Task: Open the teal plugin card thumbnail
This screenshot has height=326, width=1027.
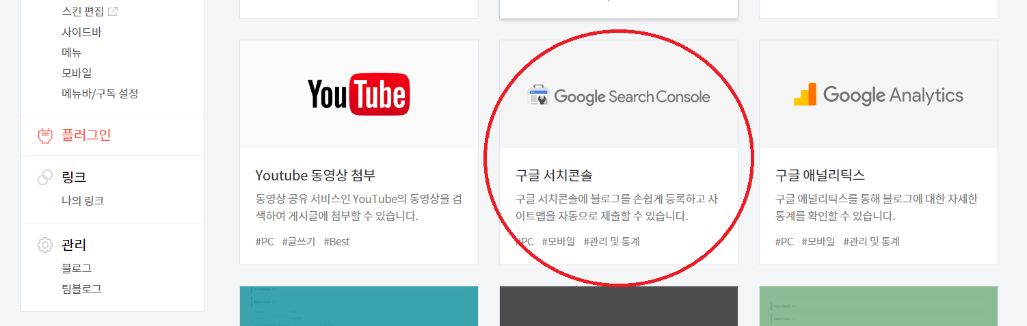Action: tap(359, 306)
